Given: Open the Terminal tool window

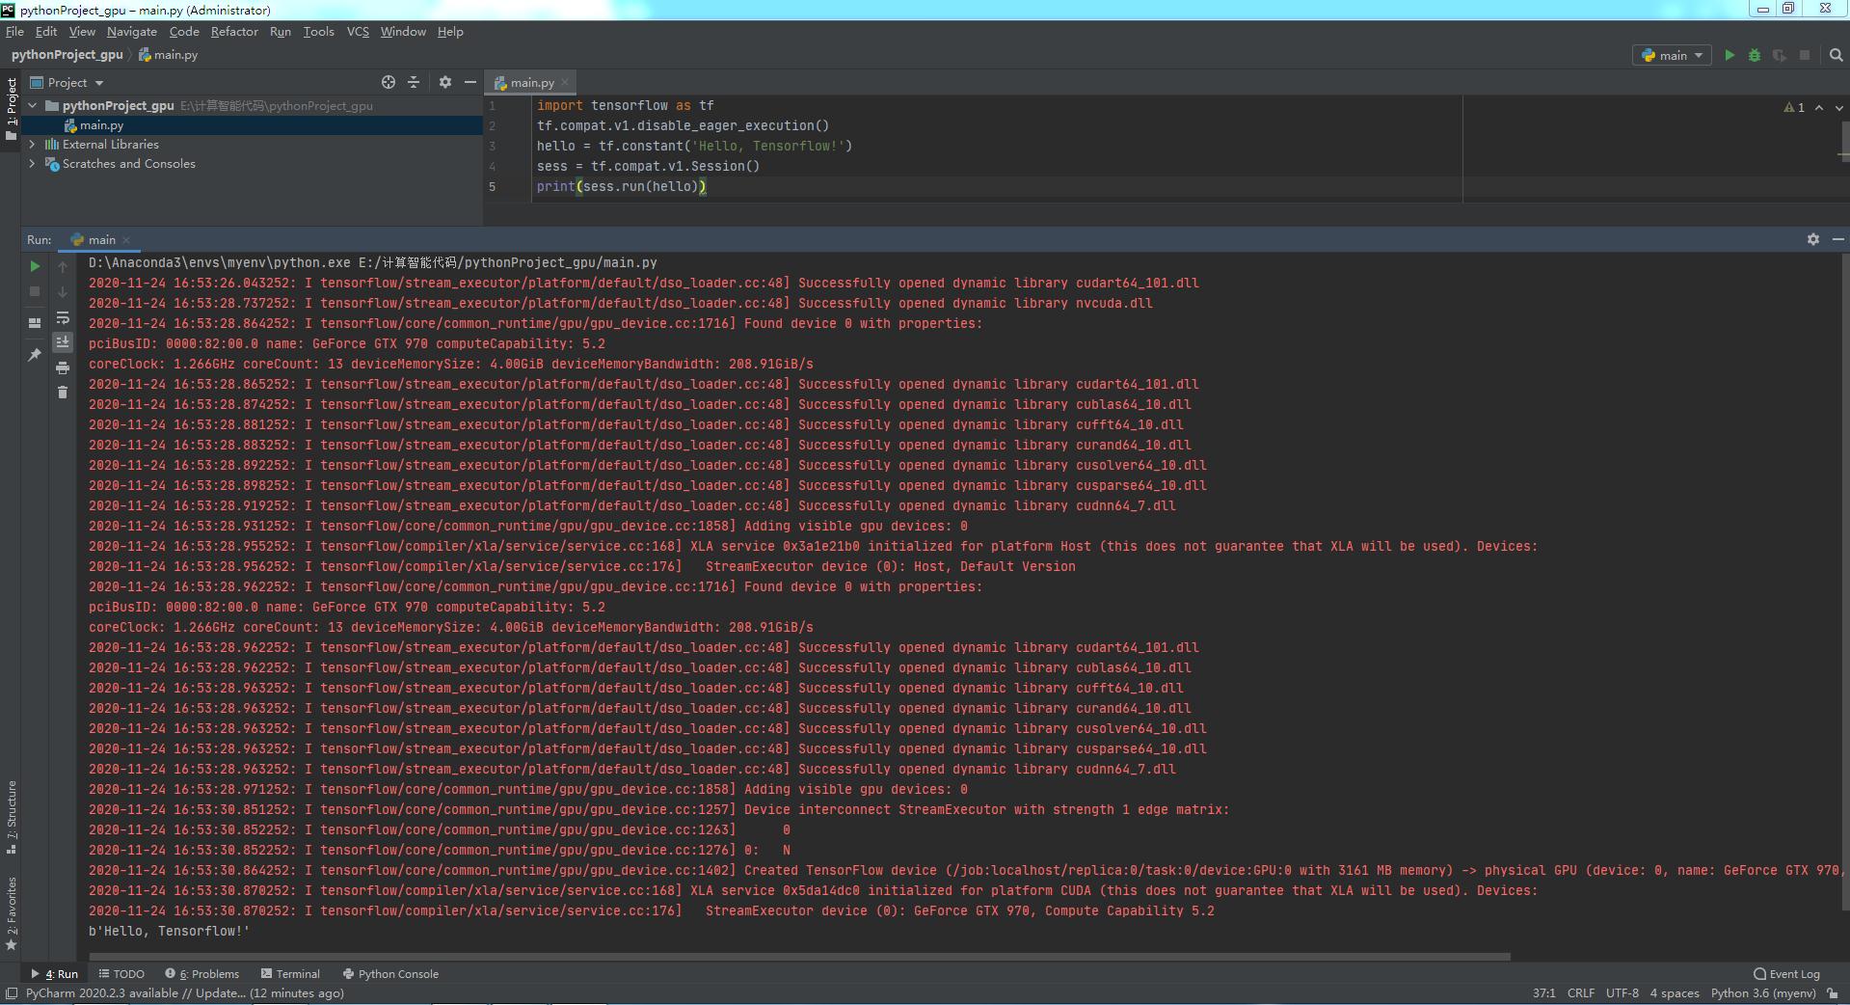Looking at the screenshot, I should (290, 974).
